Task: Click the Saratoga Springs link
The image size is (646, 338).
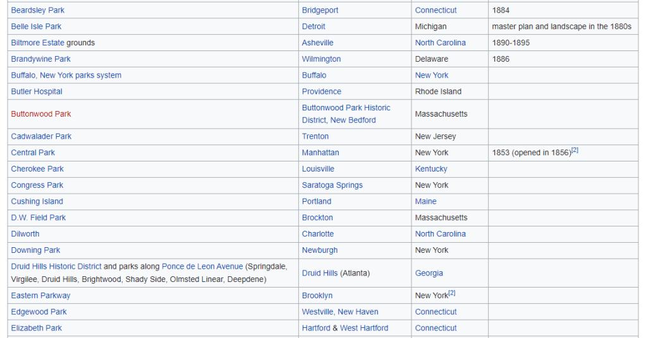Action: click(x=332, y=185)
